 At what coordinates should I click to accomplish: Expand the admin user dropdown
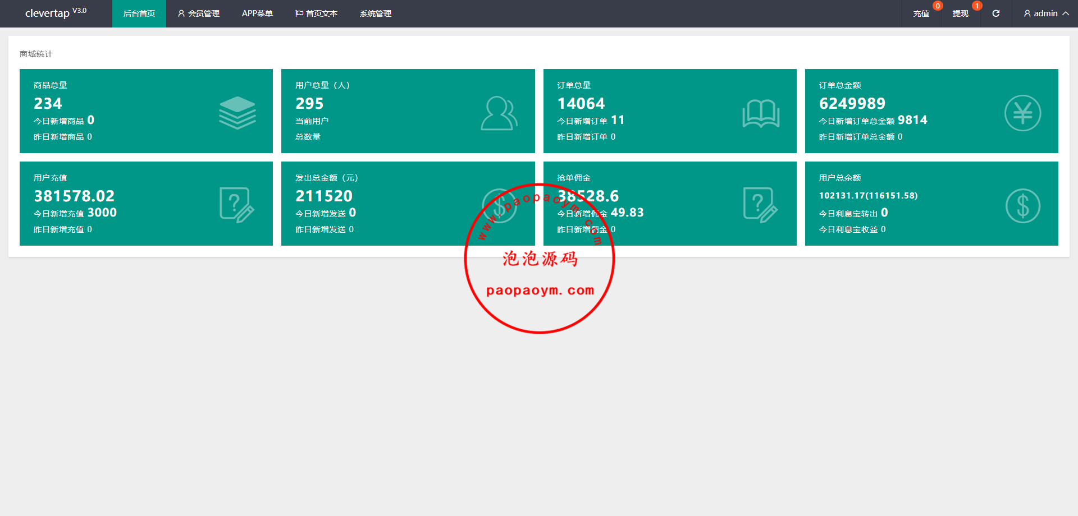pos(1045,13)
